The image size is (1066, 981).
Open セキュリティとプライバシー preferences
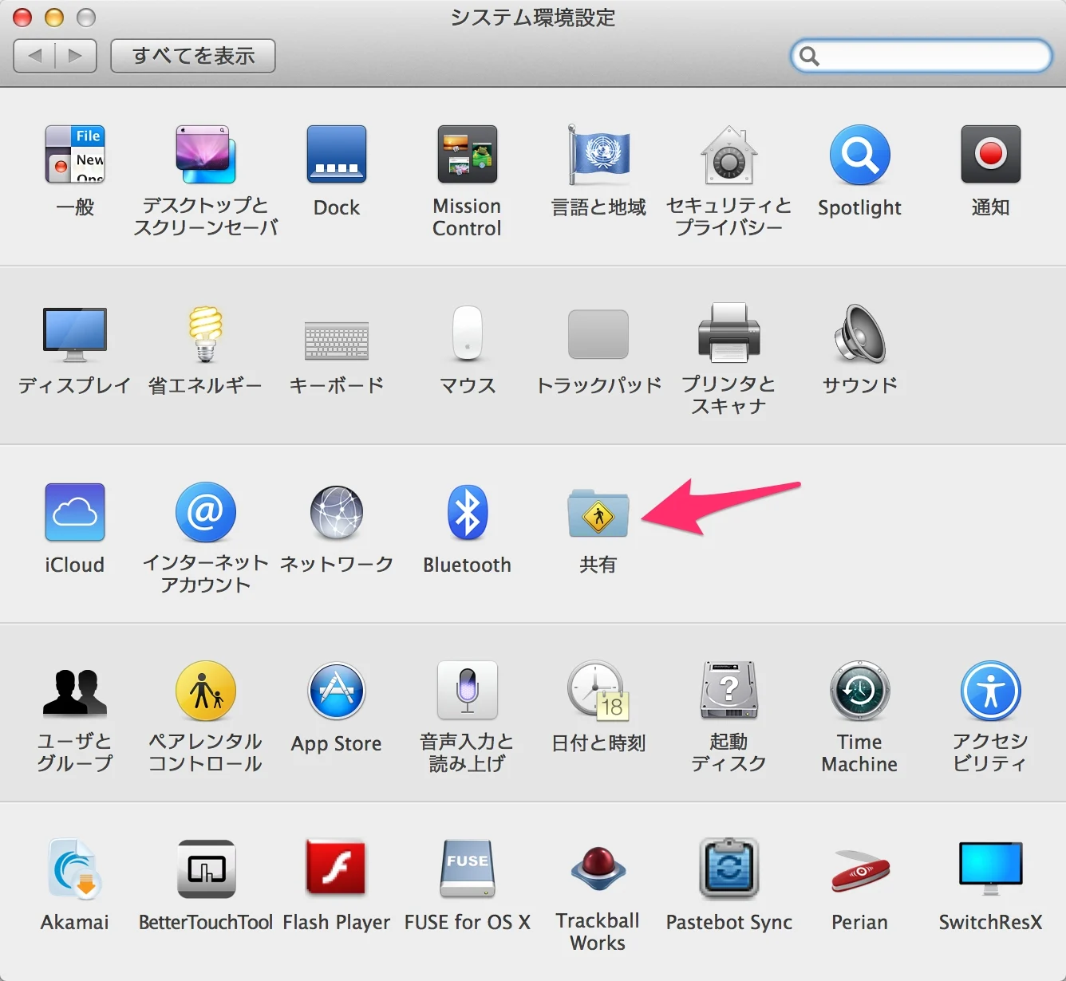pyautogui.click(x=729, y=155)
